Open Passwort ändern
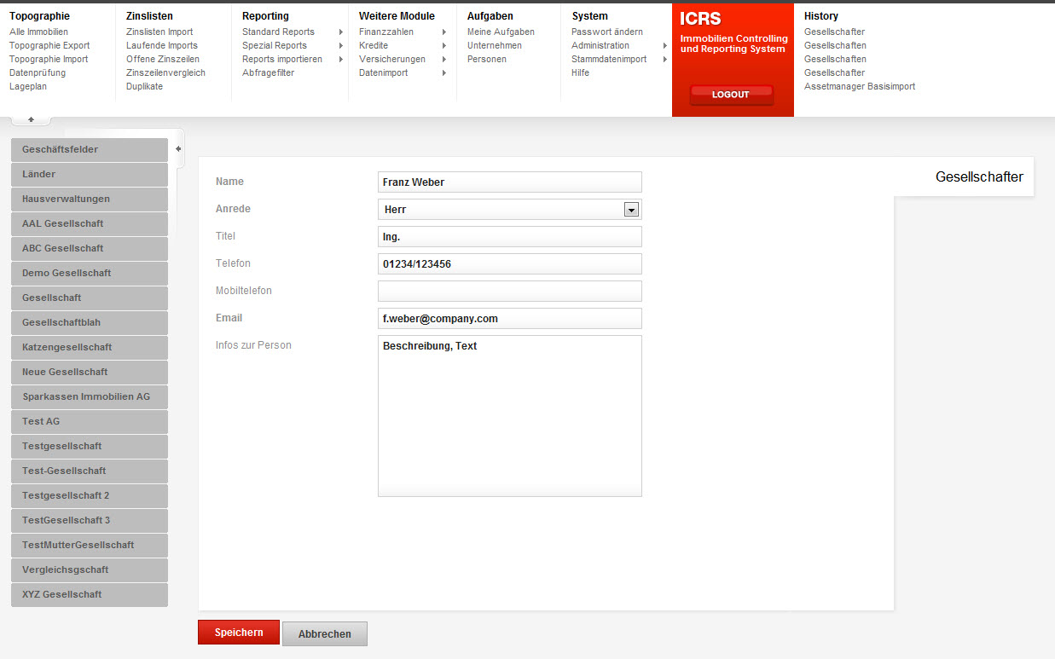Image resolution: width=1055 pixels, height=659 pixels. (x=607, y=32)
